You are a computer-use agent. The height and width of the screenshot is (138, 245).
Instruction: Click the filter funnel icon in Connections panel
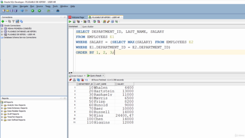[13, 21]
